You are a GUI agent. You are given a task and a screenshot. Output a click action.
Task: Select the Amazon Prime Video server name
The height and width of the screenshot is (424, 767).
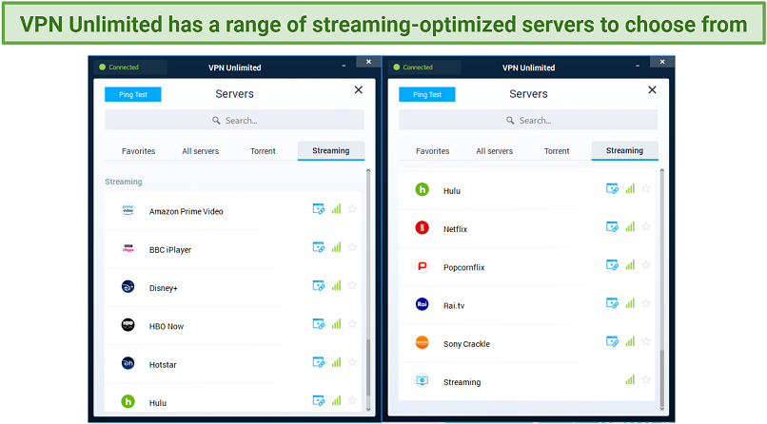(186, 211)
